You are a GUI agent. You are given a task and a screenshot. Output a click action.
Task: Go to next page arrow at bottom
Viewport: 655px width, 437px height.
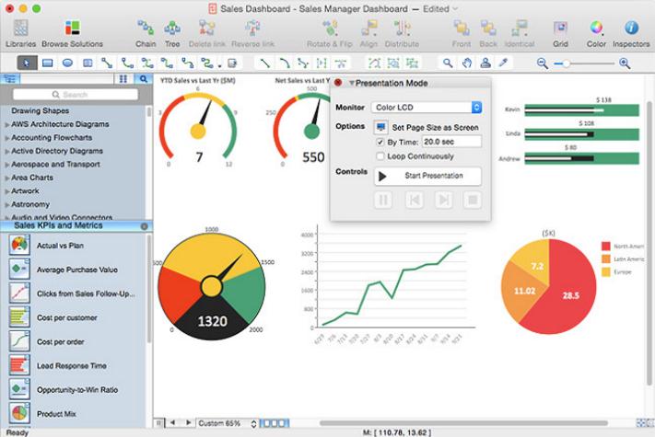coord(189,423)
